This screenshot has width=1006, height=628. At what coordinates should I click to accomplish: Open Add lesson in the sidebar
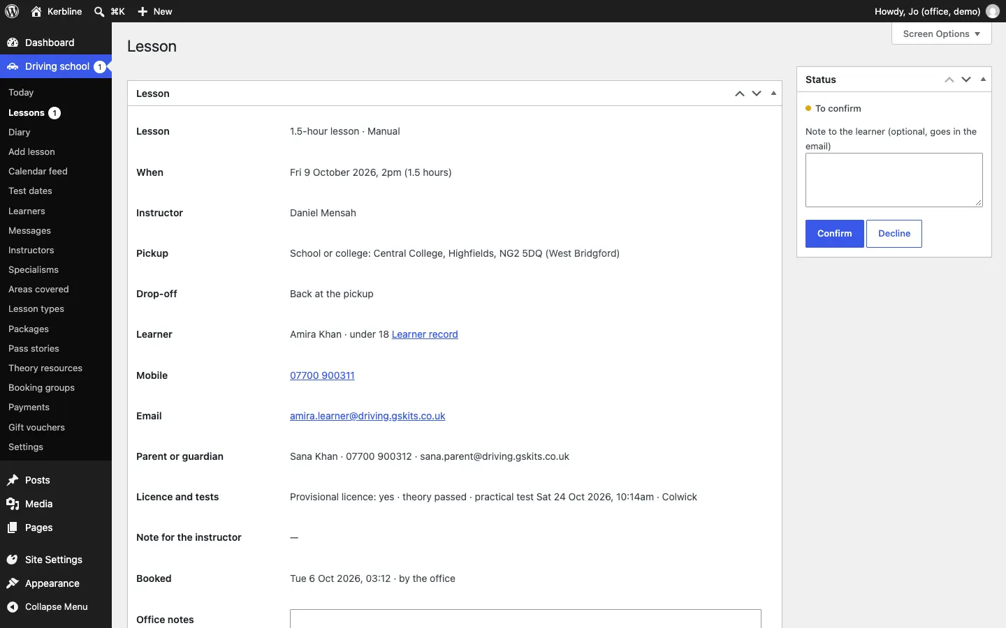tap(31, 152)
